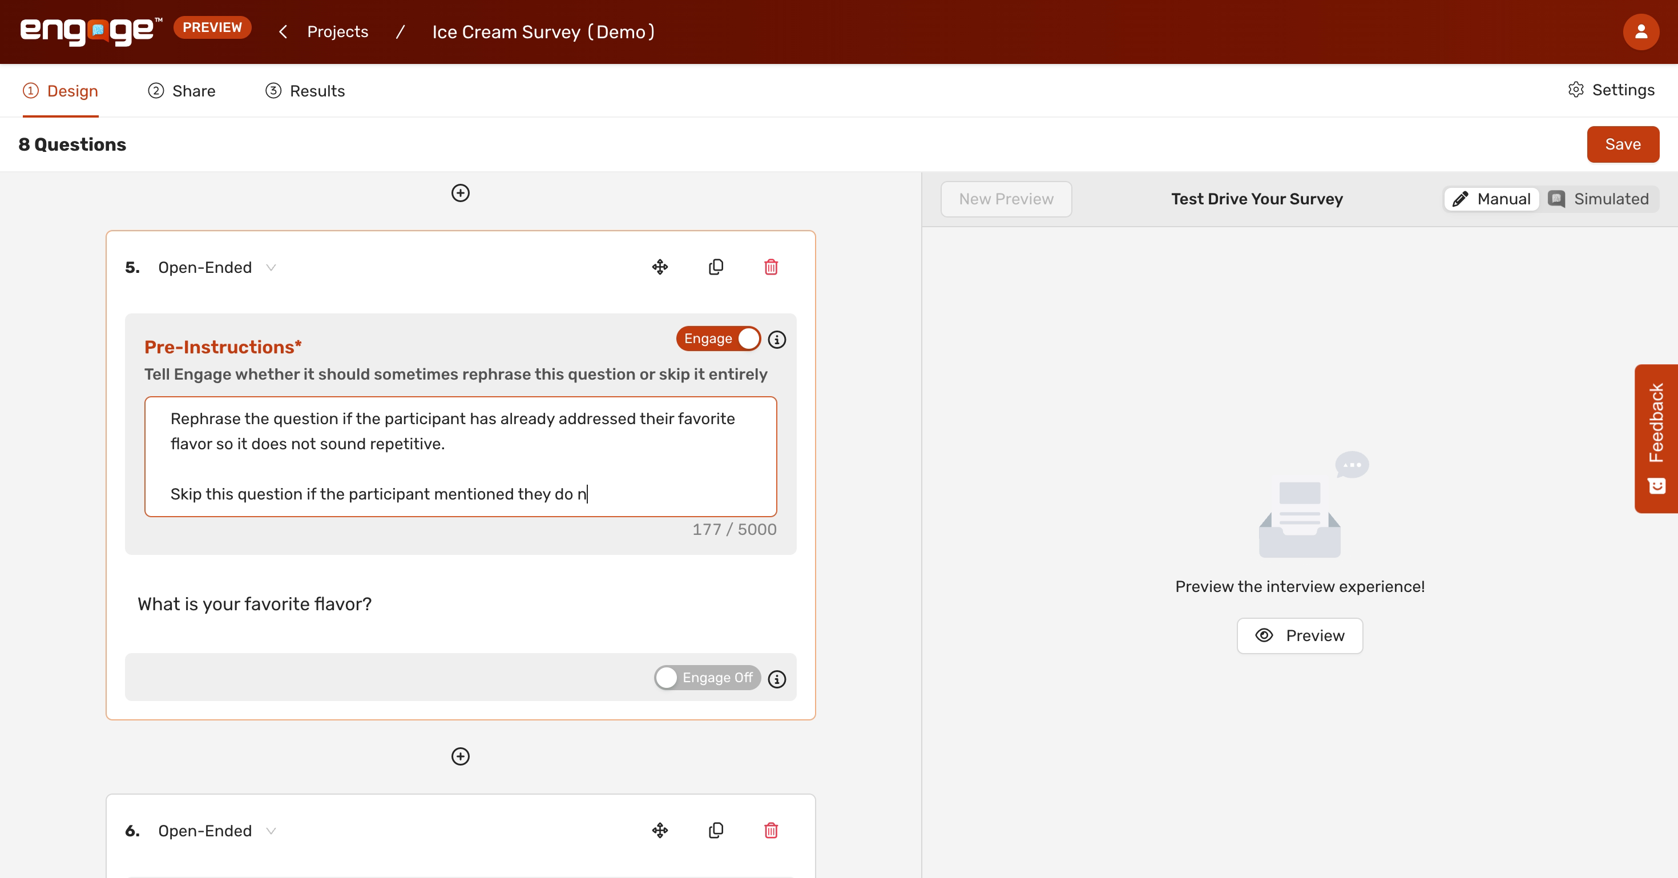
Task: Switch test drive to Manual mode
Action: (1492, 199)
